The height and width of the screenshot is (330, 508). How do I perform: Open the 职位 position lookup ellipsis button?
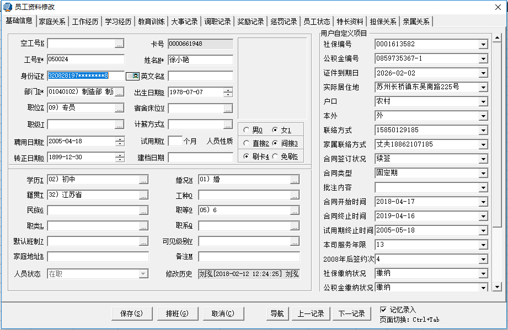pyautogui.click(x=119, y=109)
